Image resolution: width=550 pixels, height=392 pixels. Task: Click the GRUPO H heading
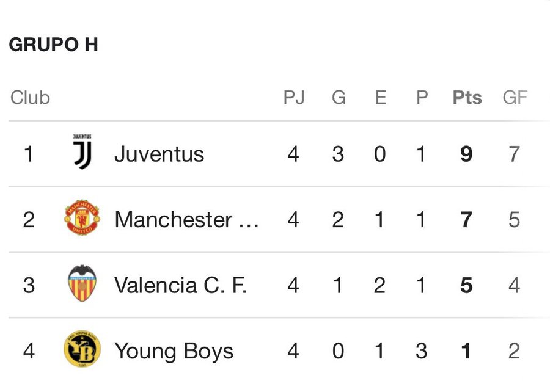(x=54, y=45)
